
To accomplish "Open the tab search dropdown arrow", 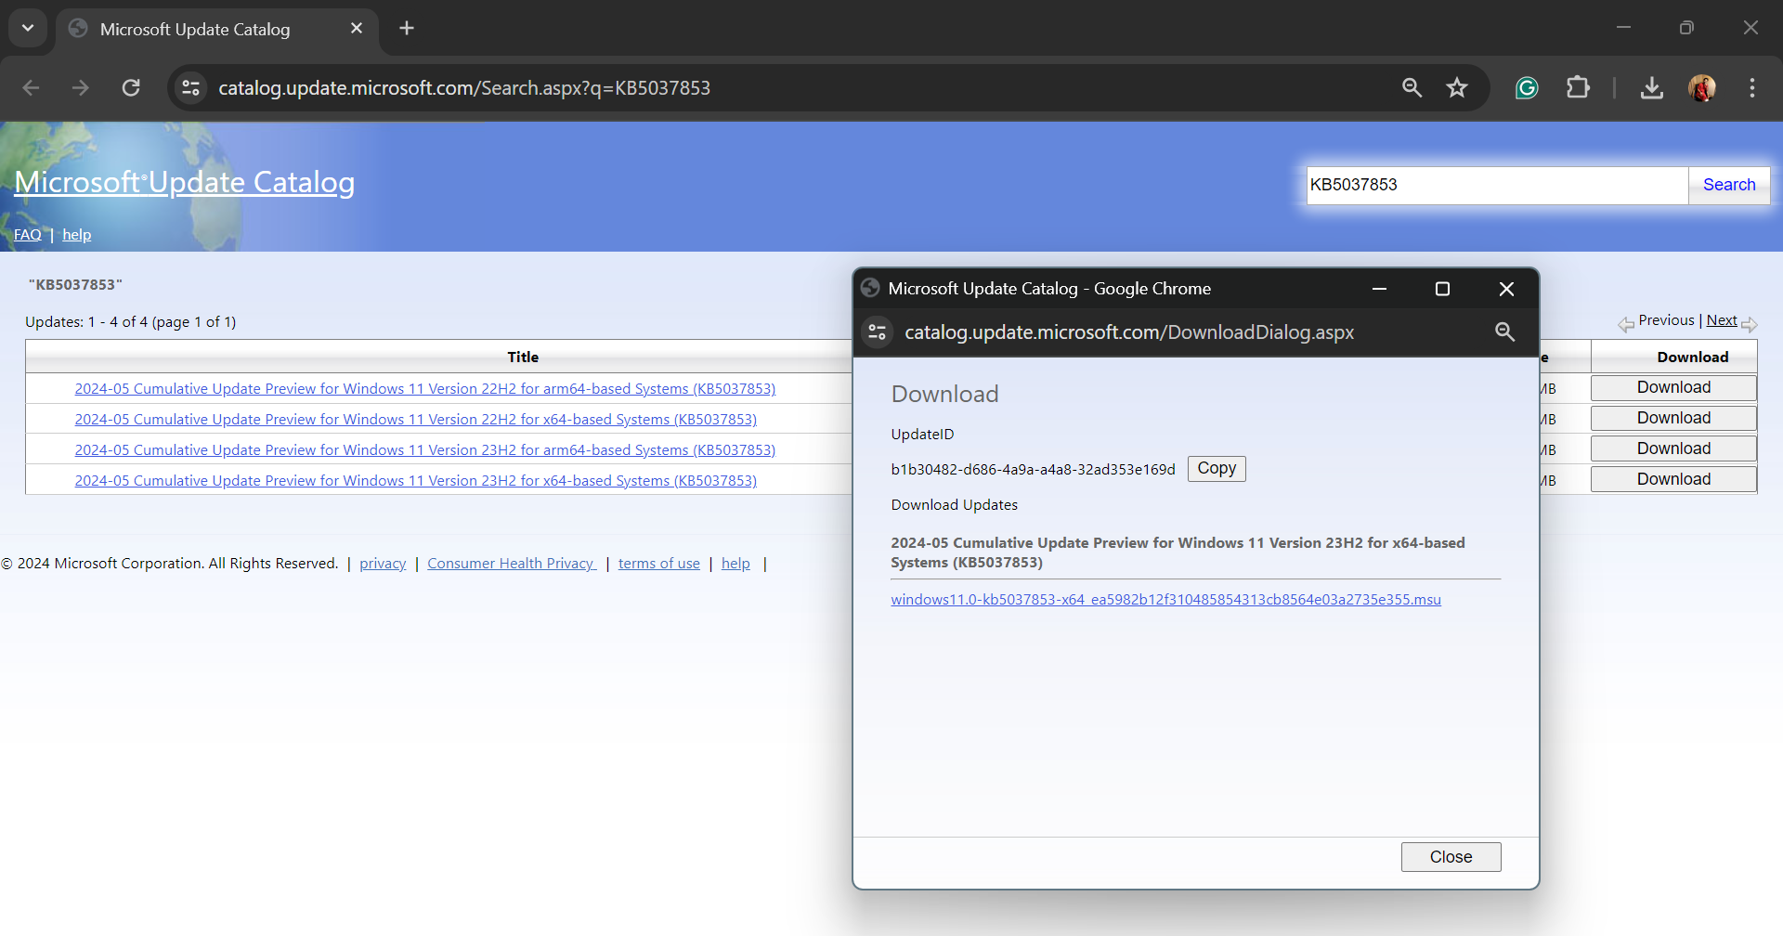I will [28, 28].
